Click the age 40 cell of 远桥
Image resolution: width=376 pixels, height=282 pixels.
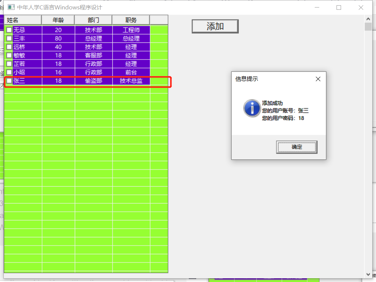click(x=58, y=47)
